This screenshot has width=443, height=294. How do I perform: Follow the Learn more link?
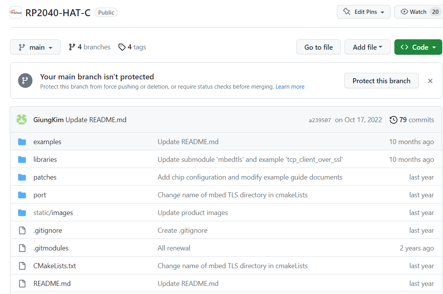(x=290, y=87)
